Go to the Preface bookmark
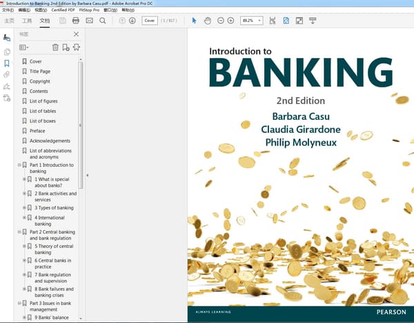 coord(37,131)
